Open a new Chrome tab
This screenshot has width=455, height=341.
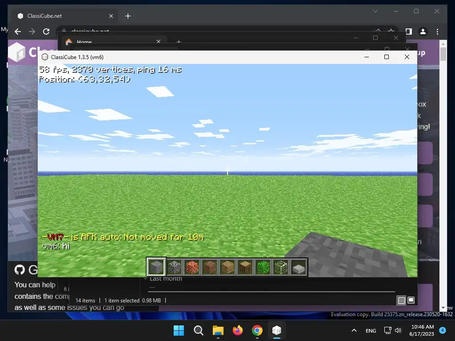tap(128, 16)
